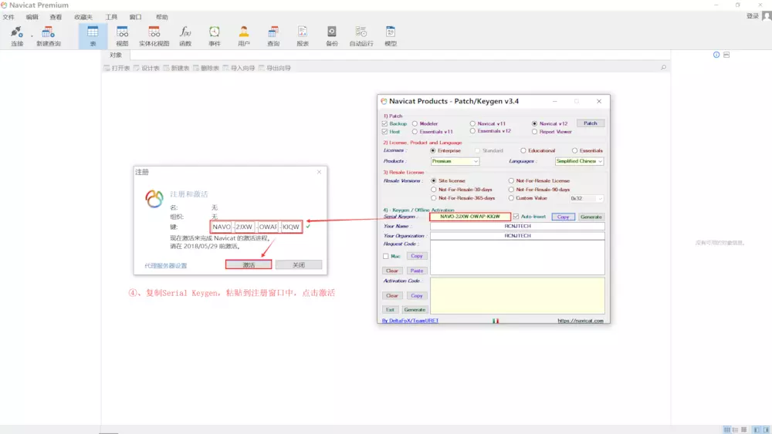Toggle the Backup checkbox in Keygen
Screen dimensions: 772x434
pyautogui.click(x=385, y=124)
